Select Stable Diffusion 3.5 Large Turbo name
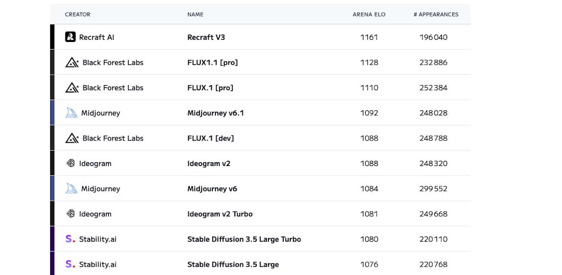This screenshot has height=275, width=562. (244, 239)
